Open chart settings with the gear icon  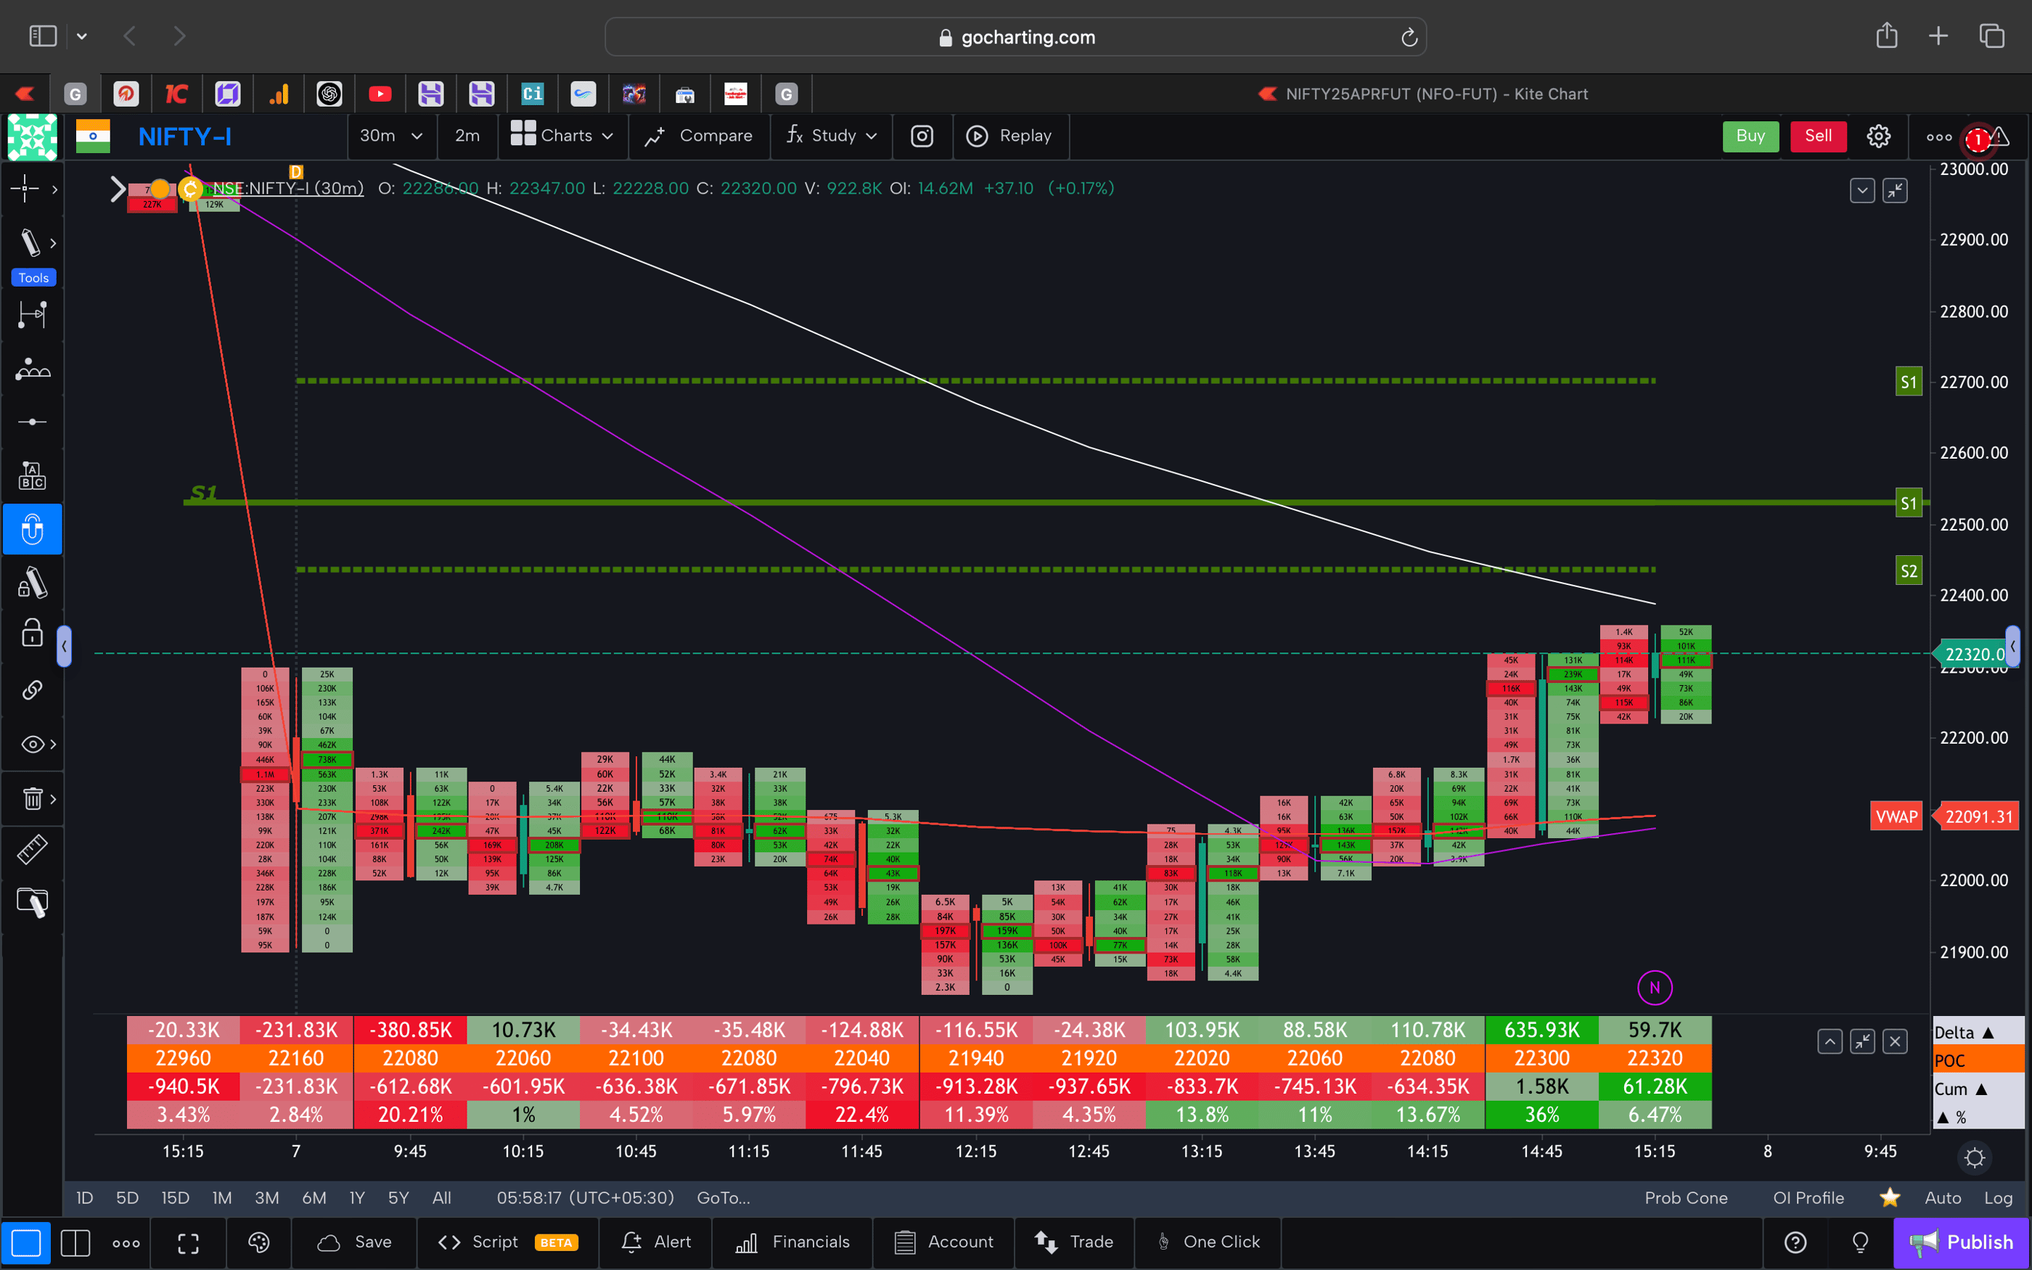pyautogui.click(x=1878, y=135)
